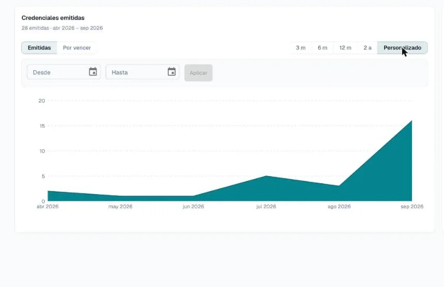
Task: Click the Aplicar button
Action: click(198, 73)
